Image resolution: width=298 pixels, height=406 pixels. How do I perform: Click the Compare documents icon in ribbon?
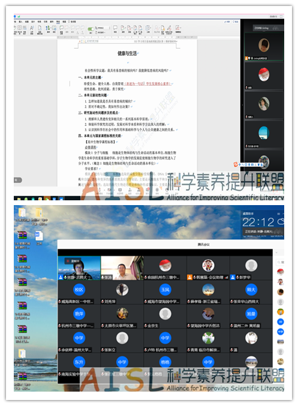[148, 28]
